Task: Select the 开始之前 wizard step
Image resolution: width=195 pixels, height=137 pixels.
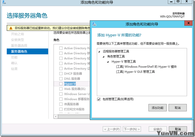Action: point(18,34)
